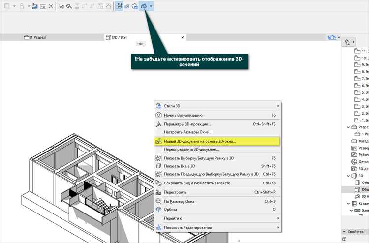Open the dropdown beside the blue buildings icon

tap(339, 37)
